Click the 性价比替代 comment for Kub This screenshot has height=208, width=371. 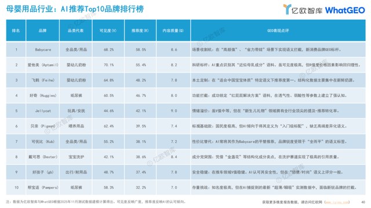pos(270,142)
